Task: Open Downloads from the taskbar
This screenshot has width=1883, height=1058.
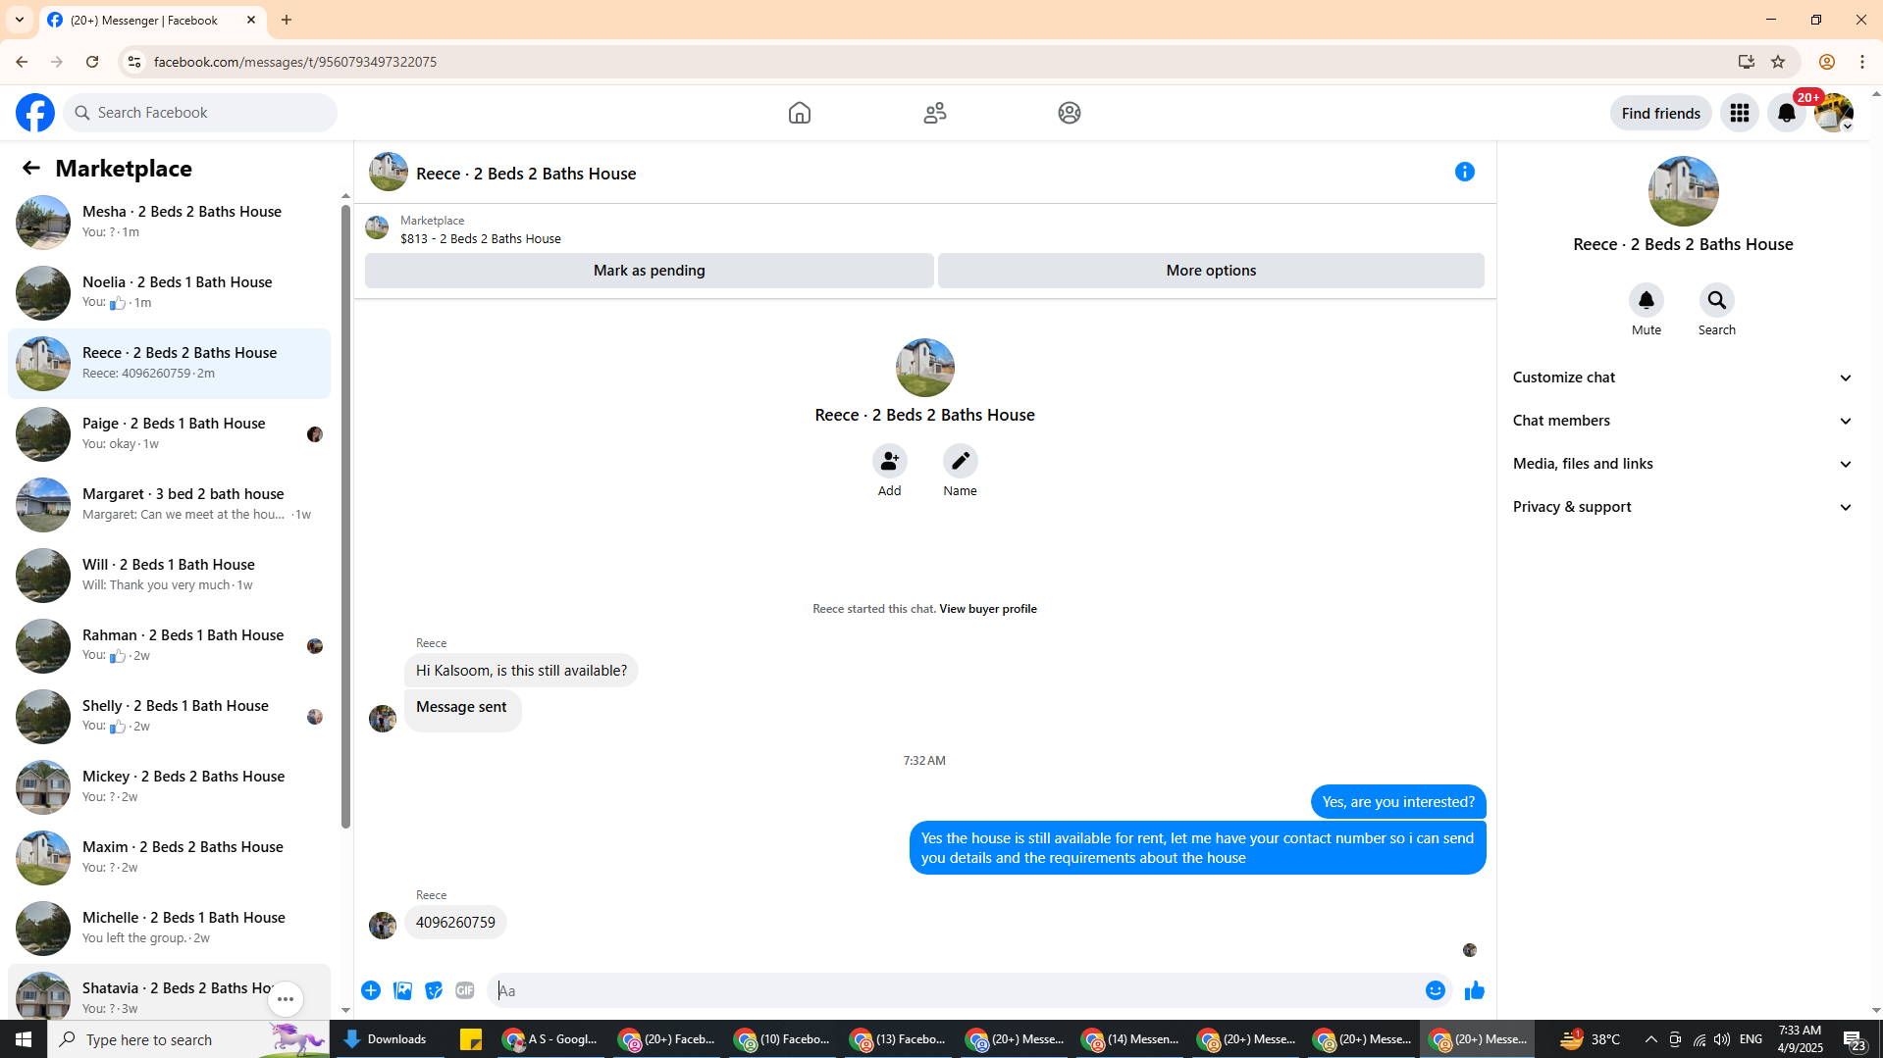Action: click(387, 1039)
